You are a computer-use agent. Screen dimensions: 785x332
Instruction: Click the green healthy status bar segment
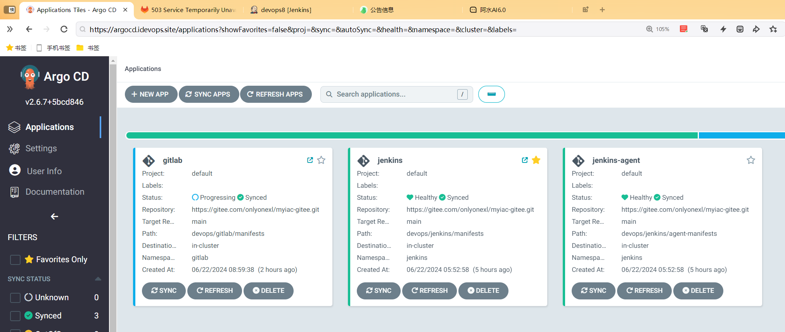(412, 135)
